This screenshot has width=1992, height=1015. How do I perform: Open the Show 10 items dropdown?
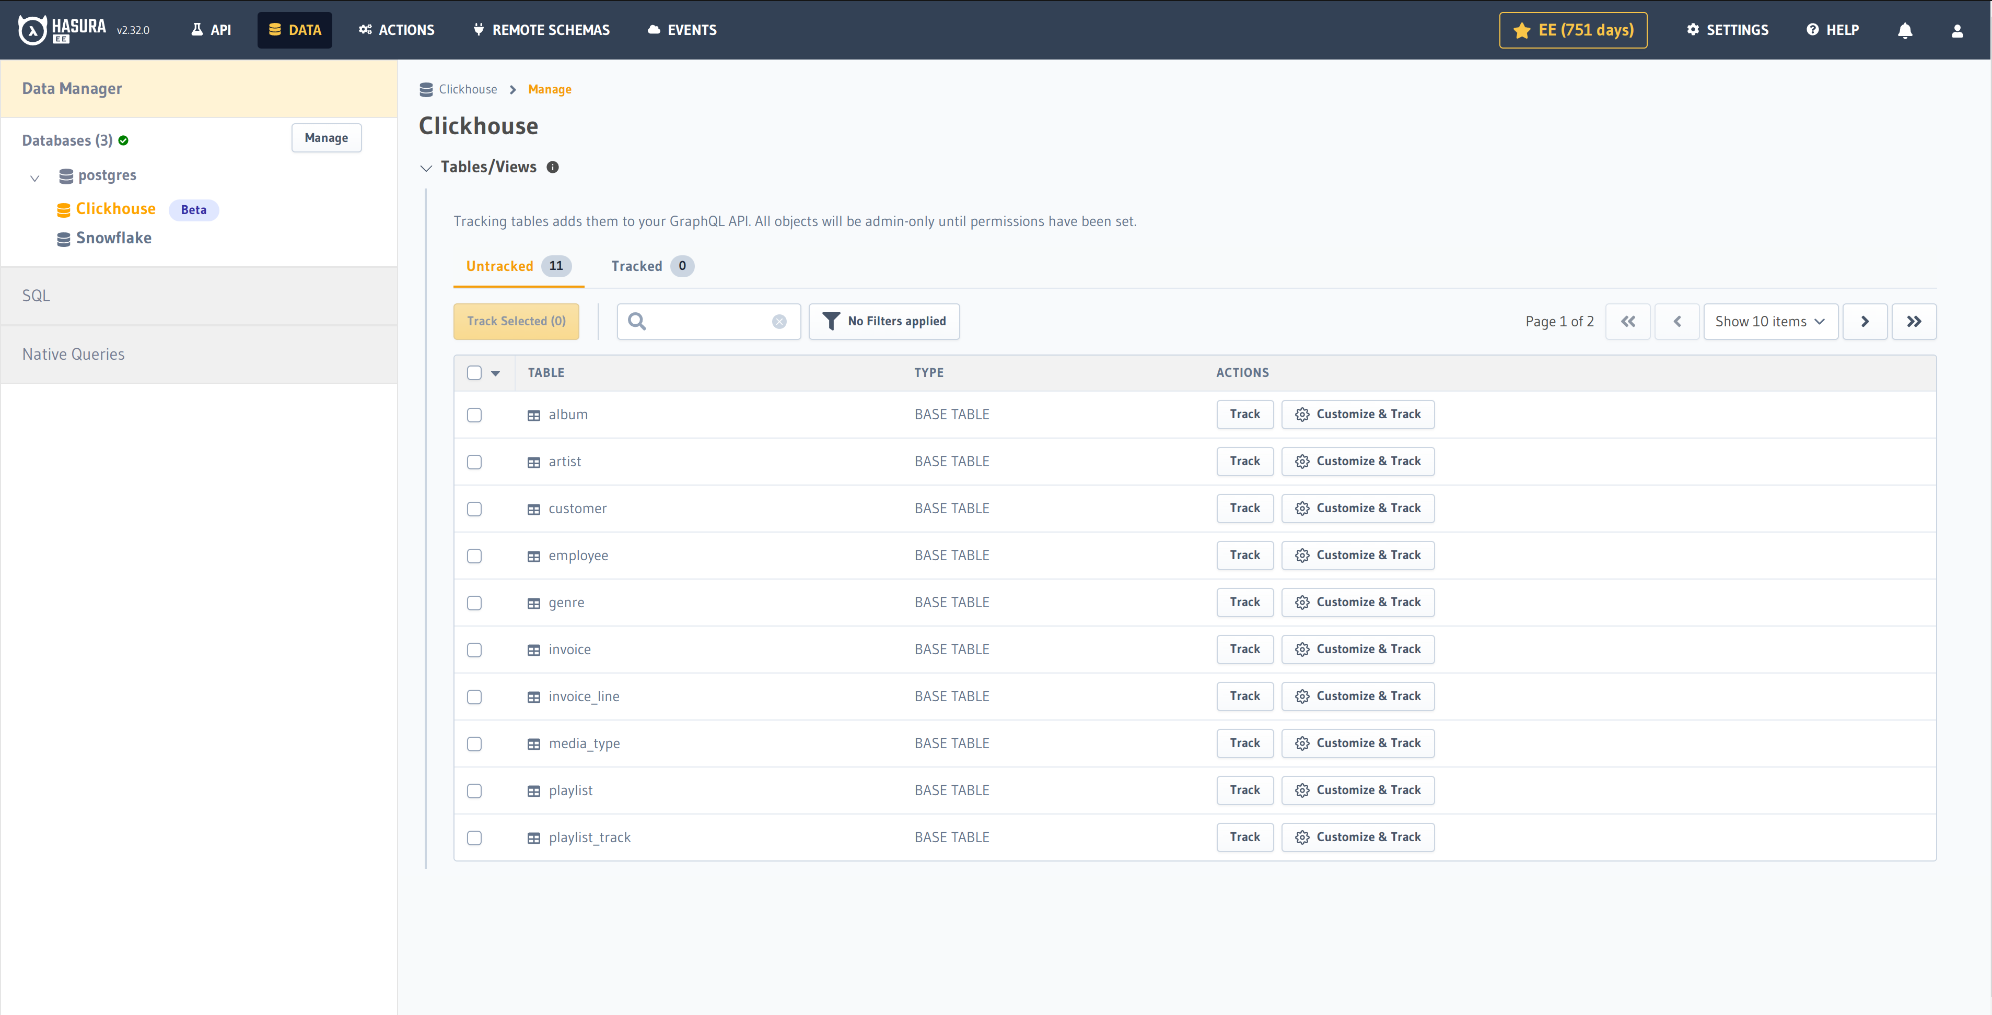pos(1770,322)
